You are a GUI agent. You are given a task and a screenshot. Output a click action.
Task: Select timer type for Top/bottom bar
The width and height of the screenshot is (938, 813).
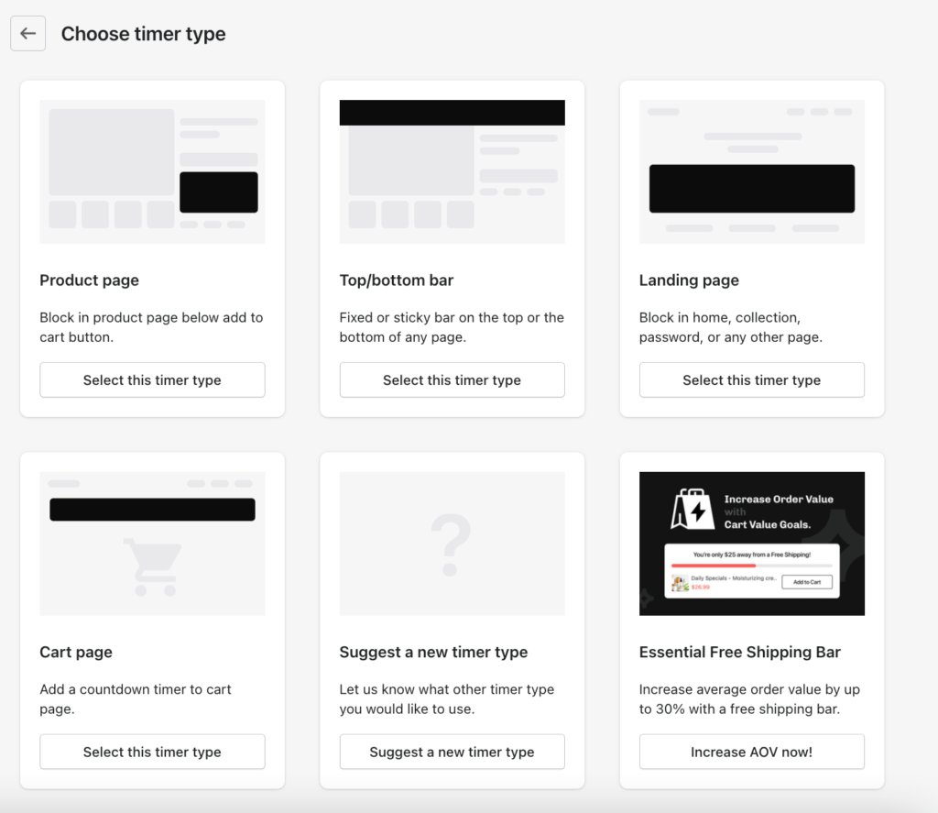tap(452, 379)
